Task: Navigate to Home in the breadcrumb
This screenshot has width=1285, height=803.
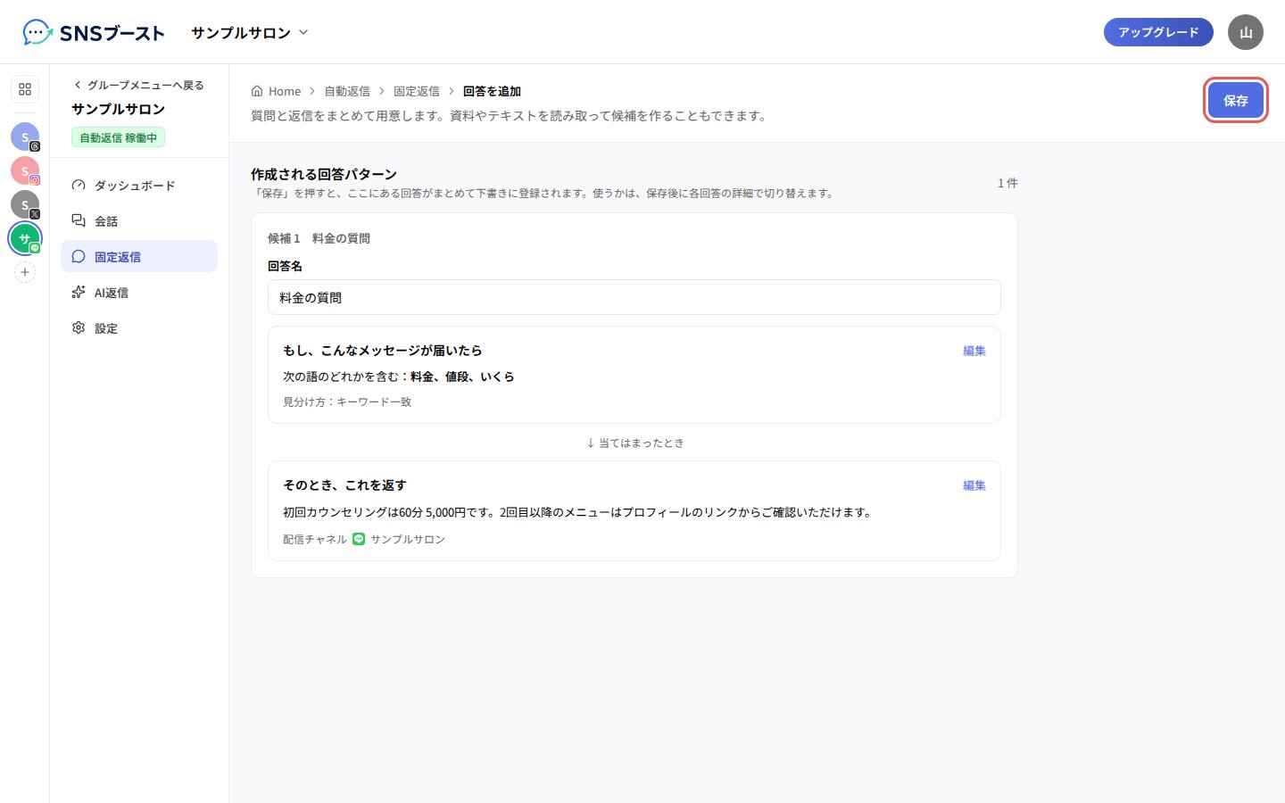Action: tap(277, 91)
